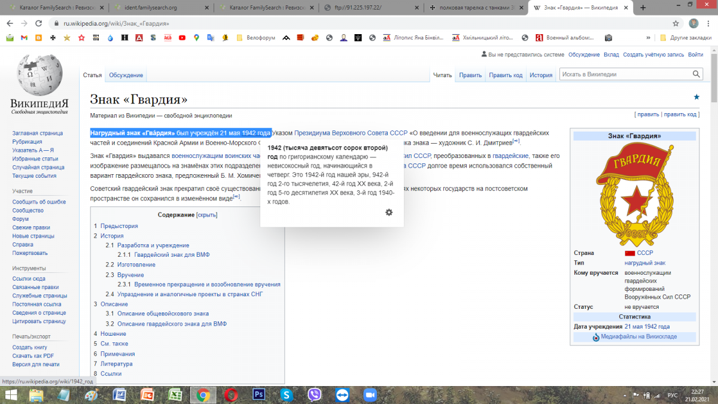Click the search magnifier icon in Wikipedia search
The image size is (718, 404).
tap(696, 74)
